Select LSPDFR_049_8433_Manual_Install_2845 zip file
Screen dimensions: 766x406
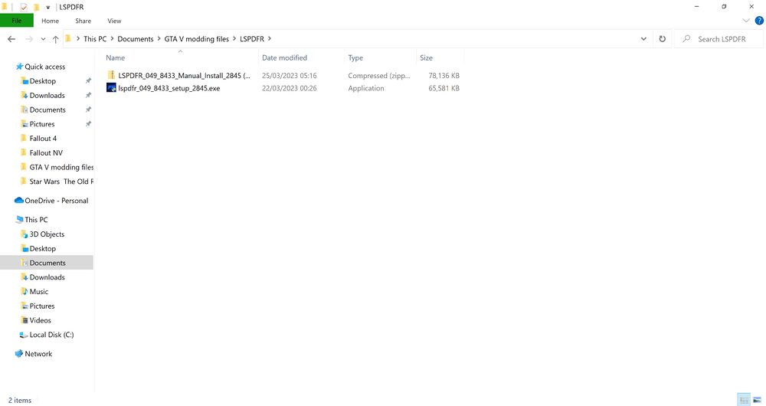click(x=184, y=76)
